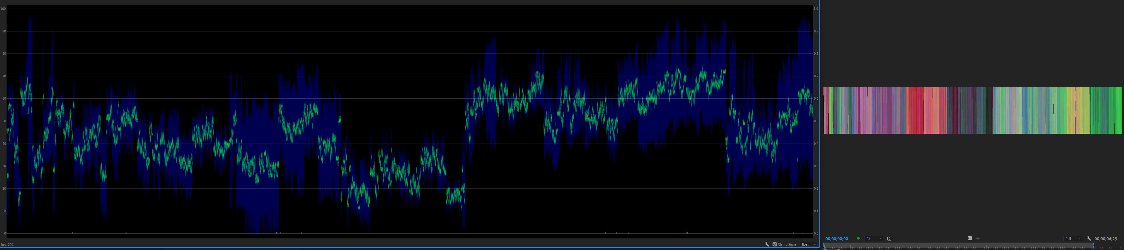Viewport: 1124px width, 250px height.
Task: Open the Full playback resolution dropdown
Action: click(1073, 239)
